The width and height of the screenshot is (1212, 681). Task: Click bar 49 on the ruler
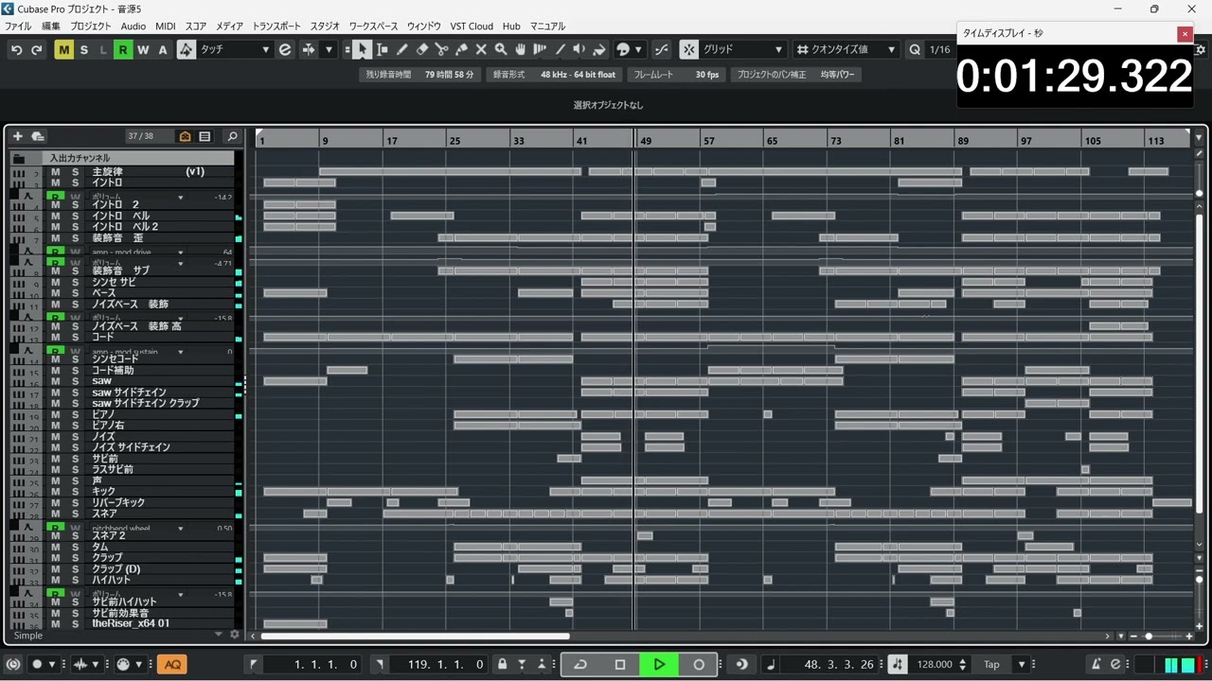(x=645, y=140)
